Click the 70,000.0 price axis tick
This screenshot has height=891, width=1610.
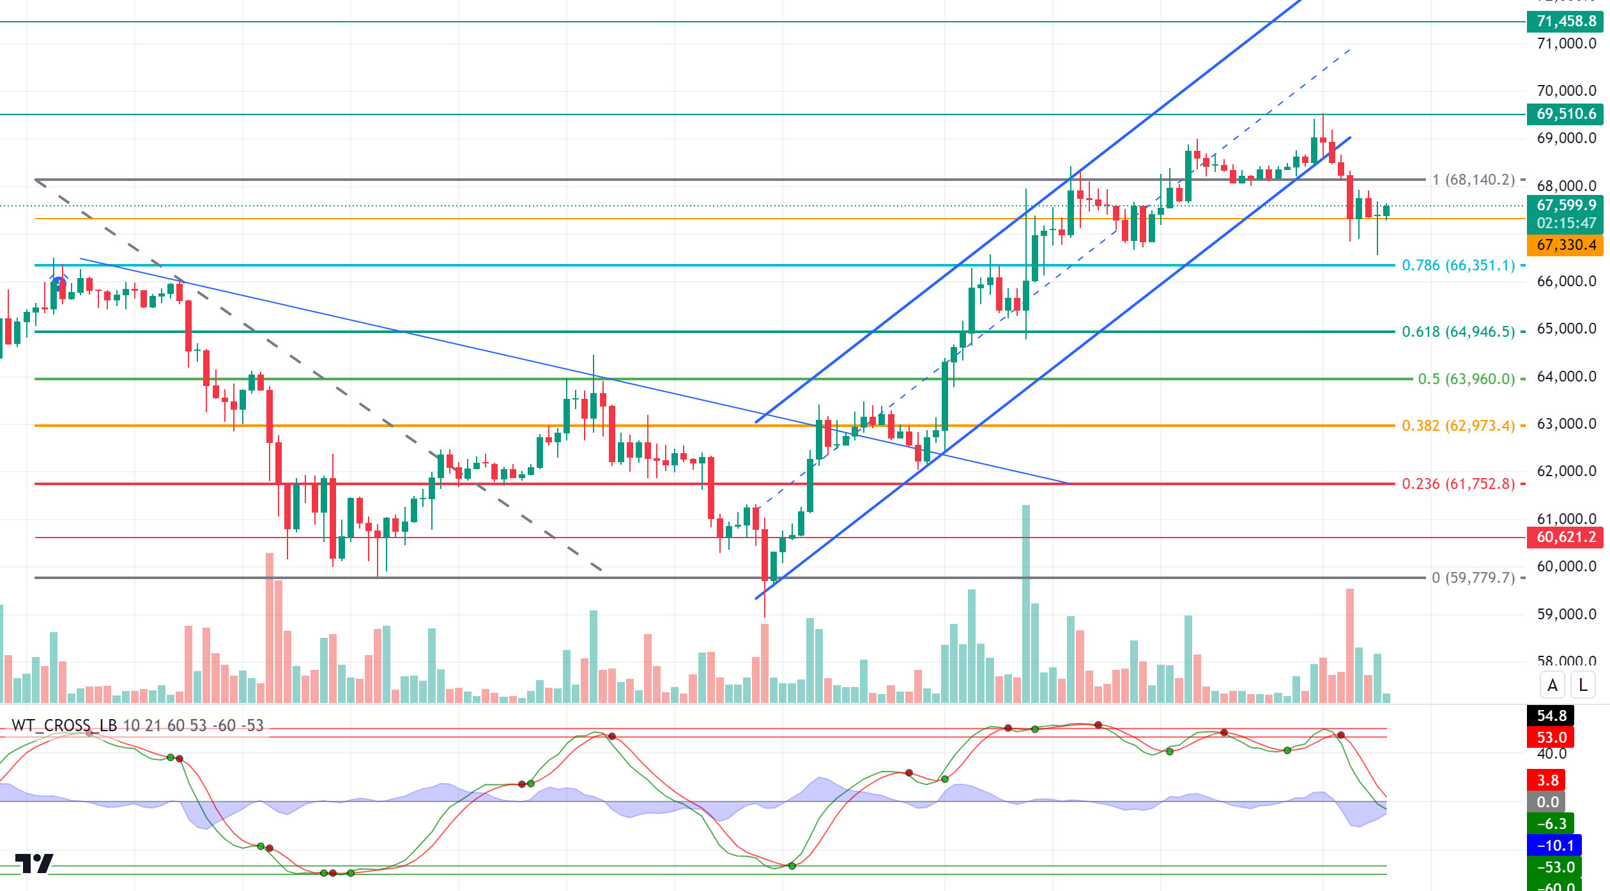coord(1566,91)
